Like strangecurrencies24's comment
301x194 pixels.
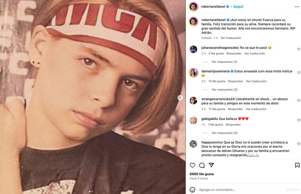(x=299, y=101)
